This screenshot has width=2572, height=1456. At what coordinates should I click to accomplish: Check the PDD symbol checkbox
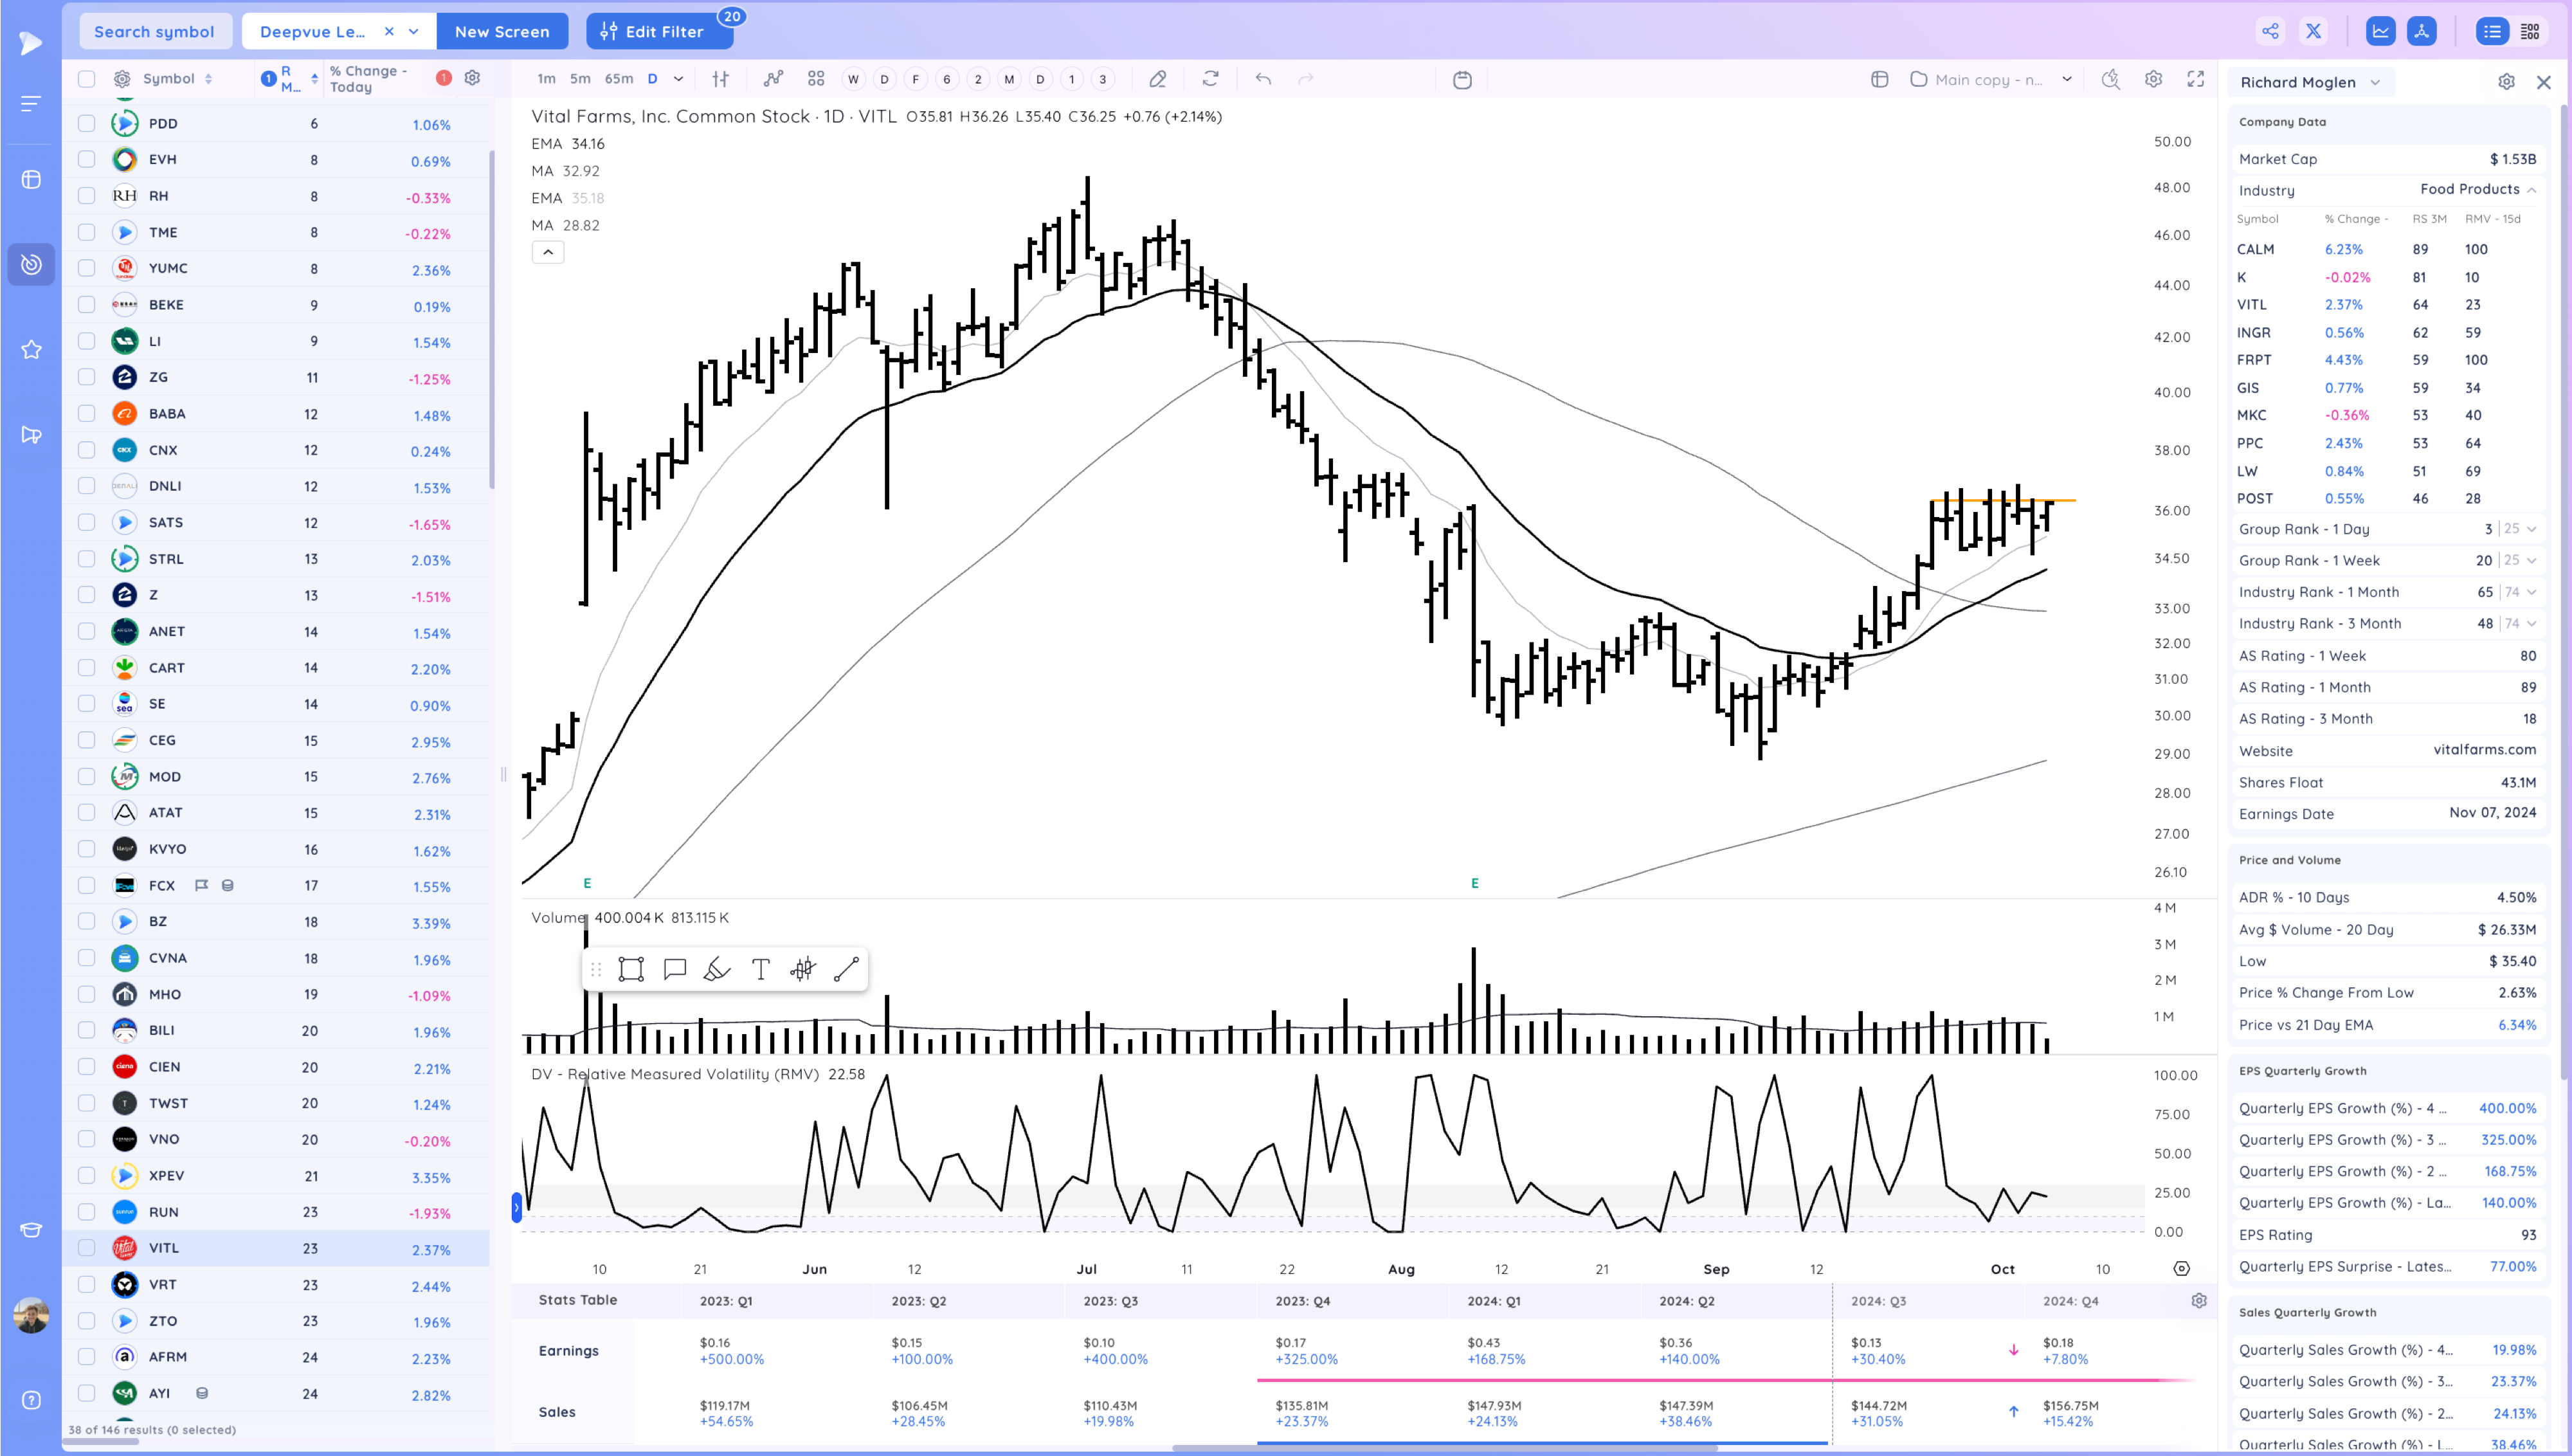tap(86, 123)
